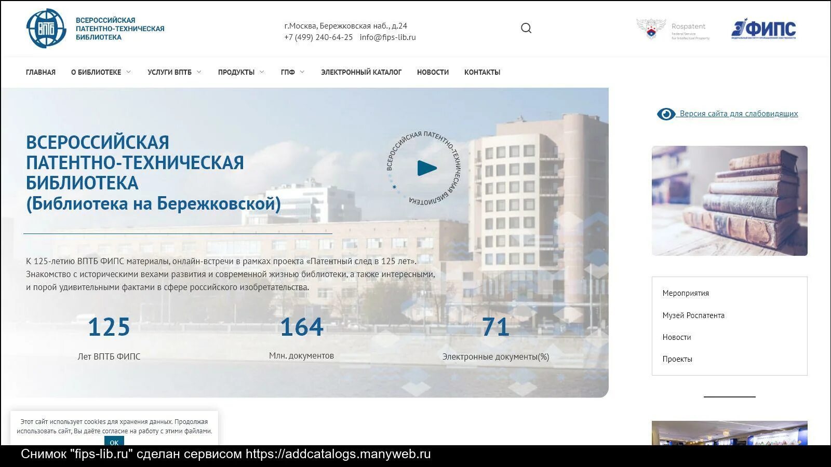The width and height of the screenshot is (831, 467).
Task: Expand the ГПФ dropdown chevron
Action: pyautogui.click(x=302, y=72)
